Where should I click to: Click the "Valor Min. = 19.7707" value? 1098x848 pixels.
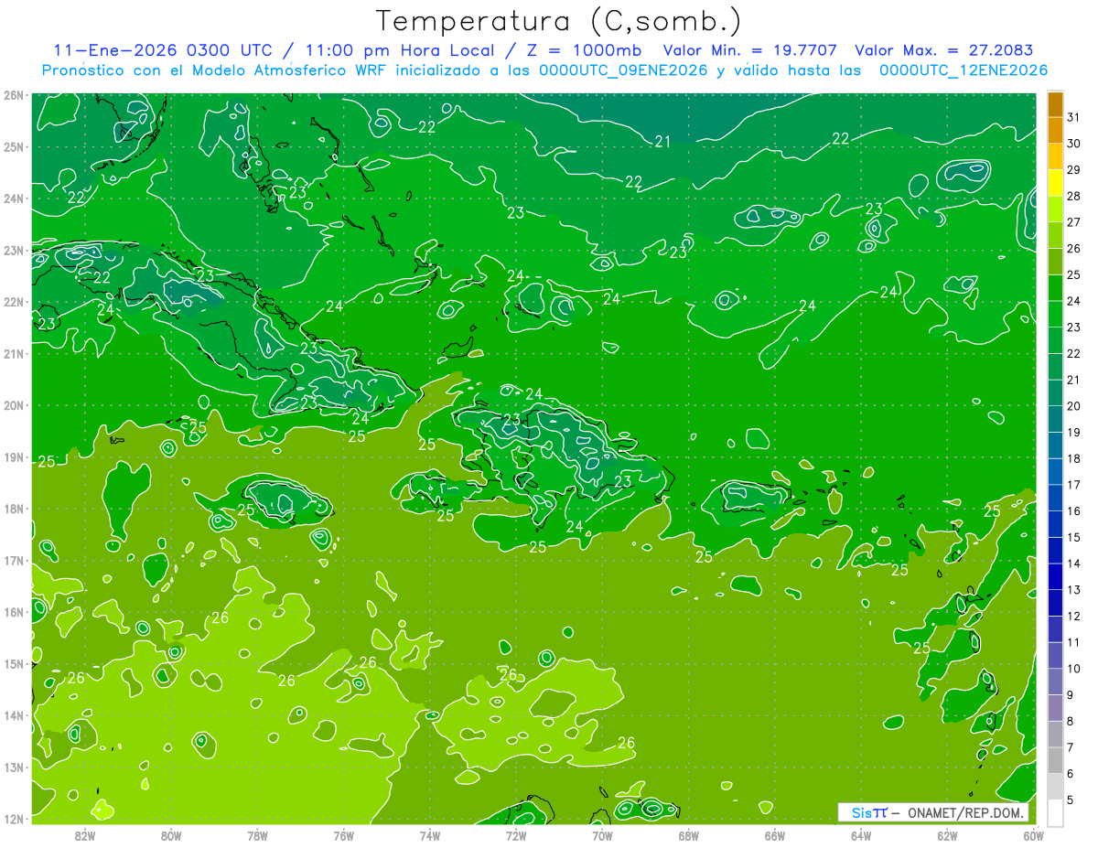(x=748, y=49)
